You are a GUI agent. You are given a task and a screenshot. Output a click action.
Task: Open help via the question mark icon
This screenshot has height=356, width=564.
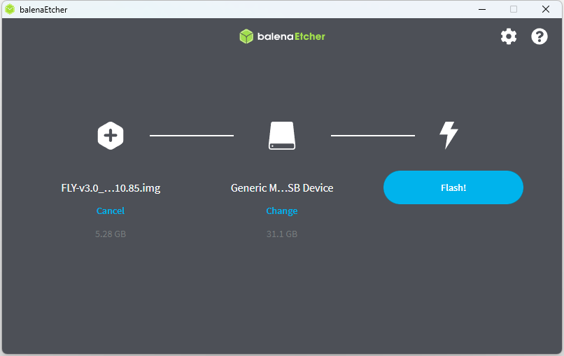tap(540, 36)
